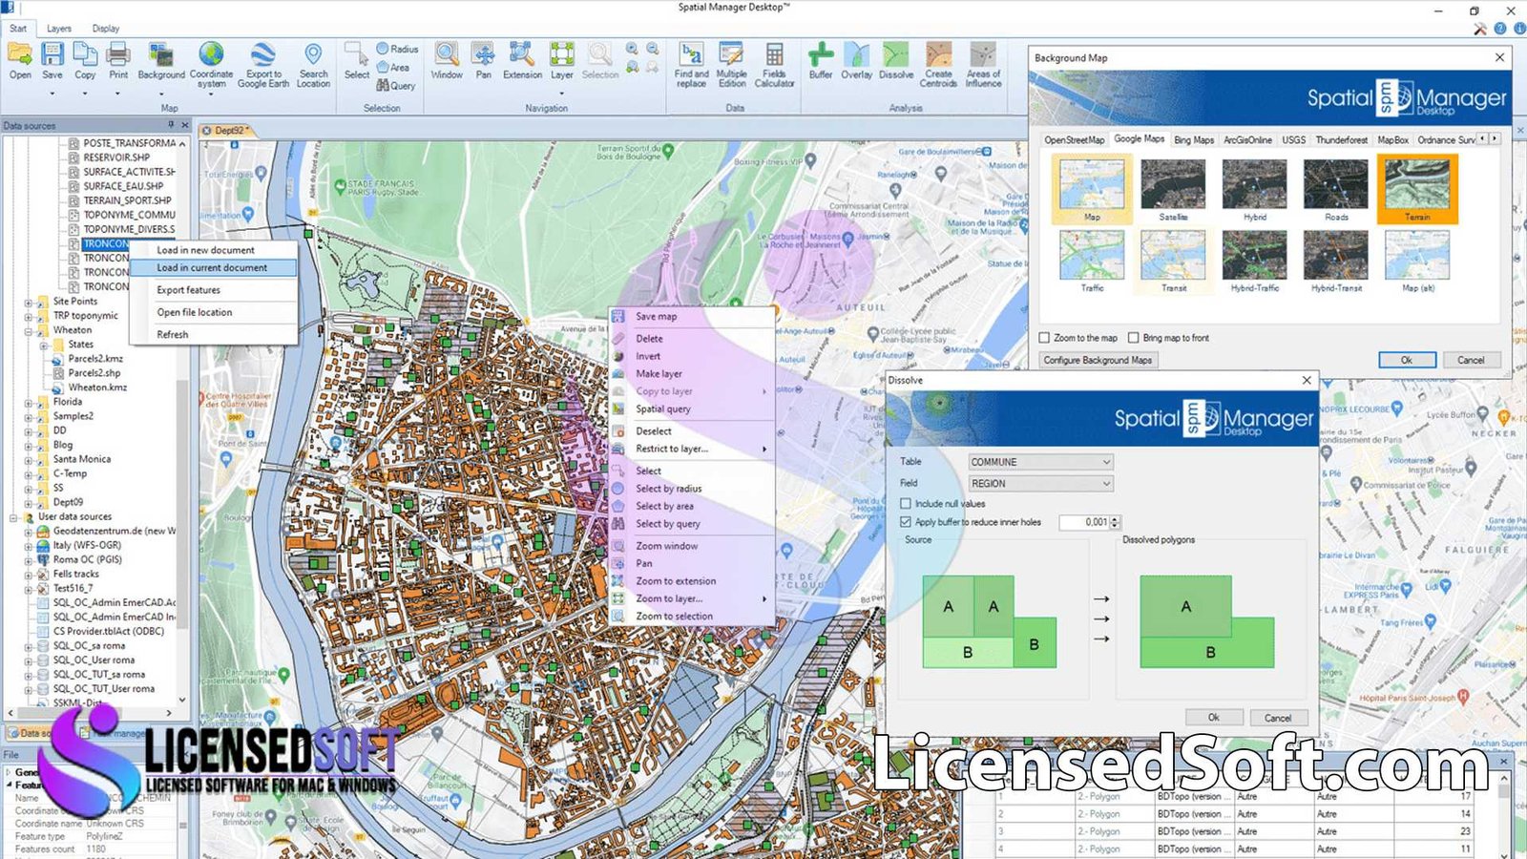The image size is (1527, 859).
Task: Open the OpenStreetMap tab
Action: coord(1074,140)
